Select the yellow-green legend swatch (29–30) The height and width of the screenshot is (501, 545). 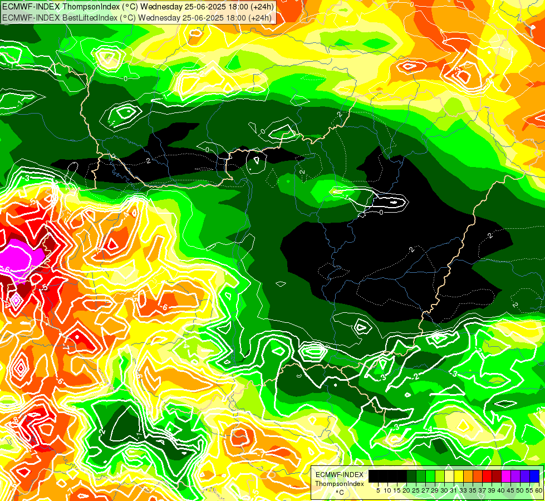click(x=440, y=476)
